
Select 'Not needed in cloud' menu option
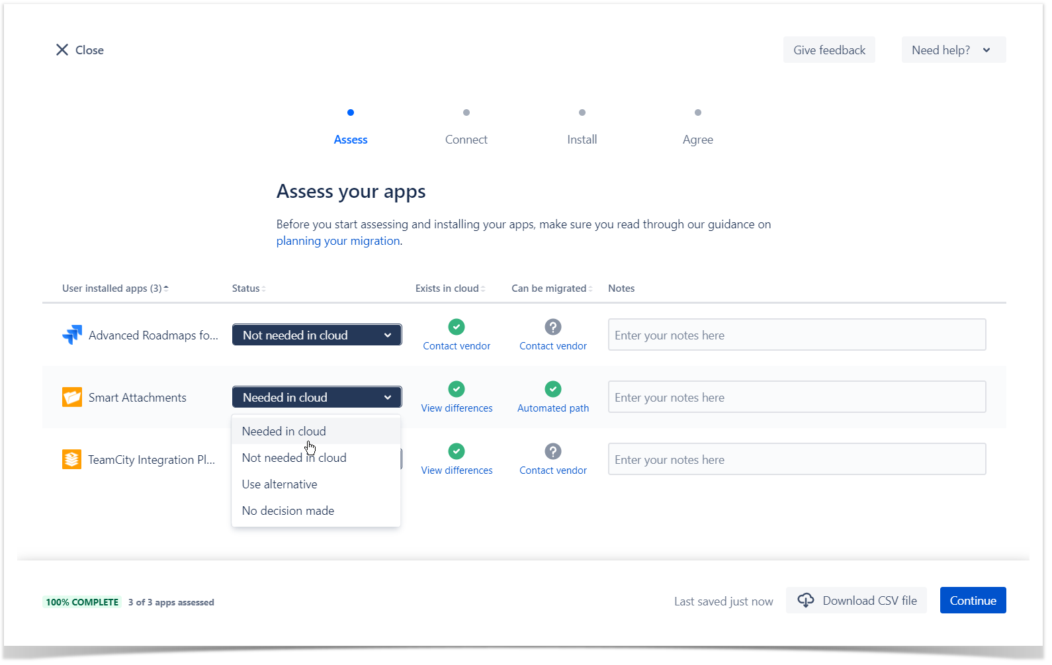294,458
